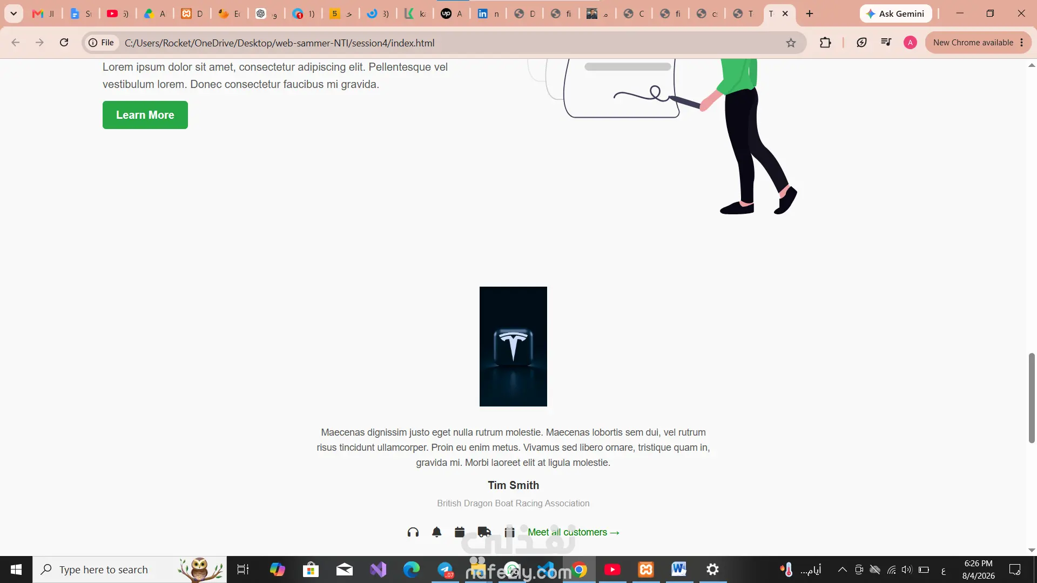The width and height of the screenshot is (1037, 583).
Task: Switch to the YouTube tab
Action: [118, 13]
